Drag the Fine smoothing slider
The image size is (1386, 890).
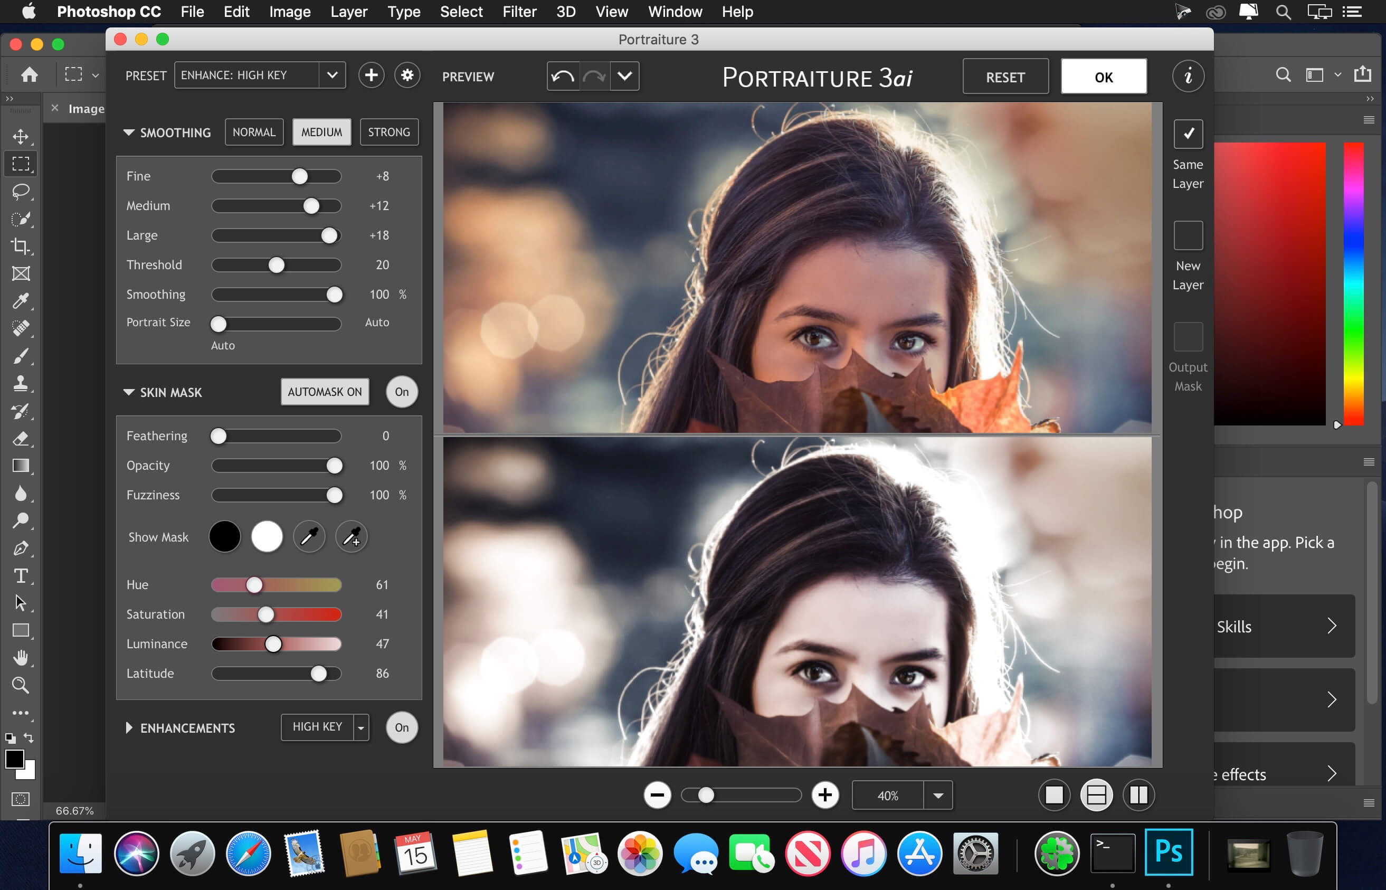(x=300, y=176)
